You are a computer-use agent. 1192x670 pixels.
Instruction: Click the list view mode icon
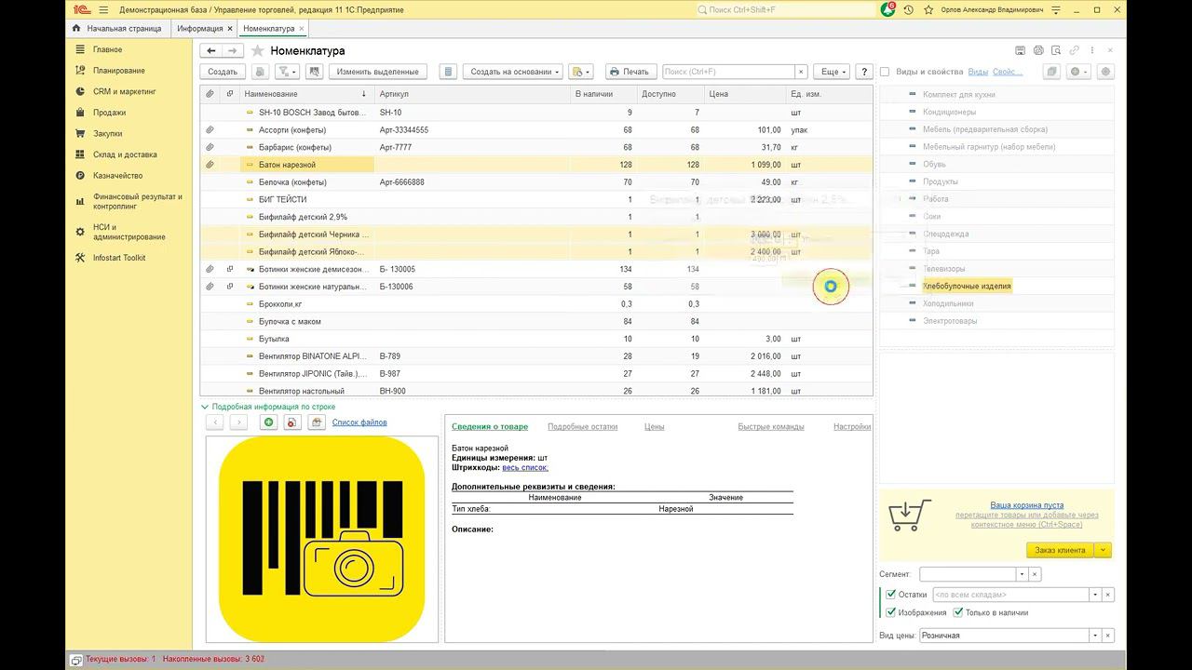[x=448, y=72]
